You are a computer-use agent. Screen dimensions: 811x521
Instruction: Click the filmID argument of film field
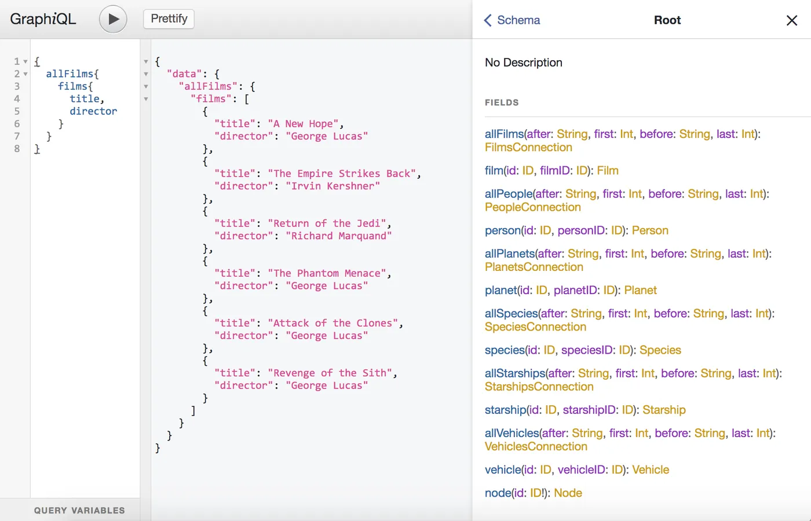555,171
